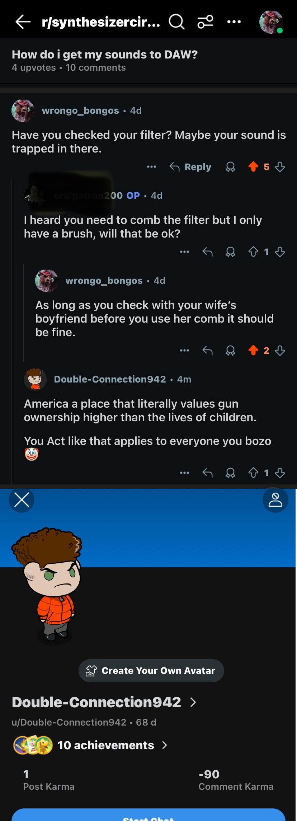Tap the block user icon on profile card
This screenshot has height=821, width=297.
[x=275, y=500]
